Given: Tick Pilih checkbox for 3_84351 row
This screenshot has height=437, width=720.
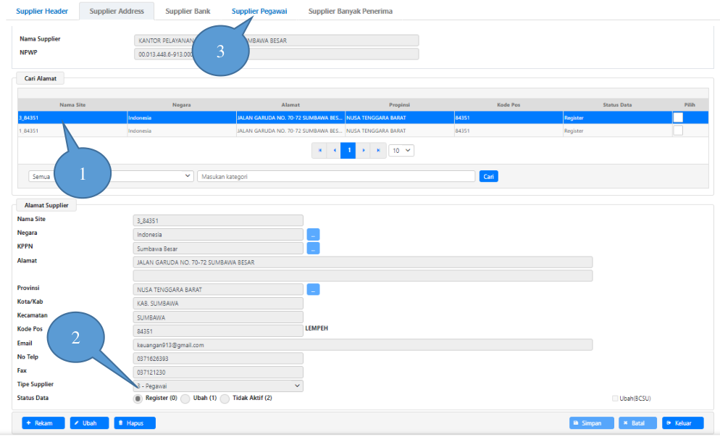Looking at the screenshot, I should pyautogui.click(x=678, y=117).
